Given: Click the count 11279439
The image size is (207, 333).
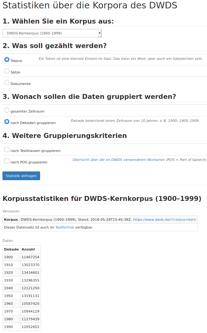Looking at the screenshot, I should pyautogui.click(x=30, y=319).
